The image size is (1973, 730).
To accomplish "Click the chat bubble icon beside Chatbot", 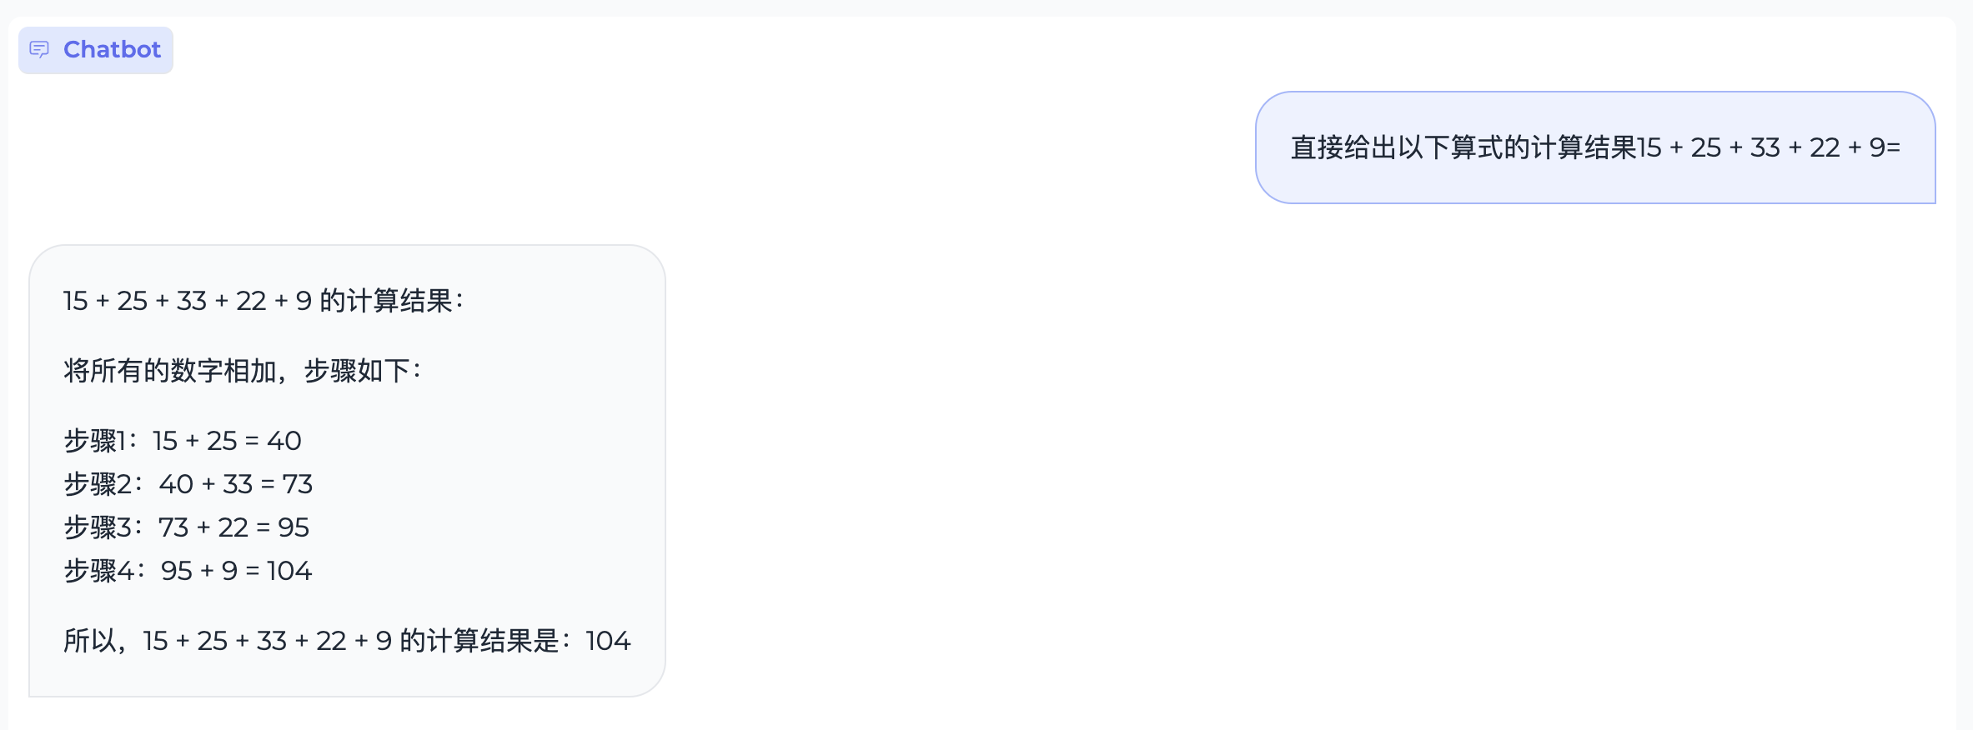I will pyautogui.click(x=39, y=50).
